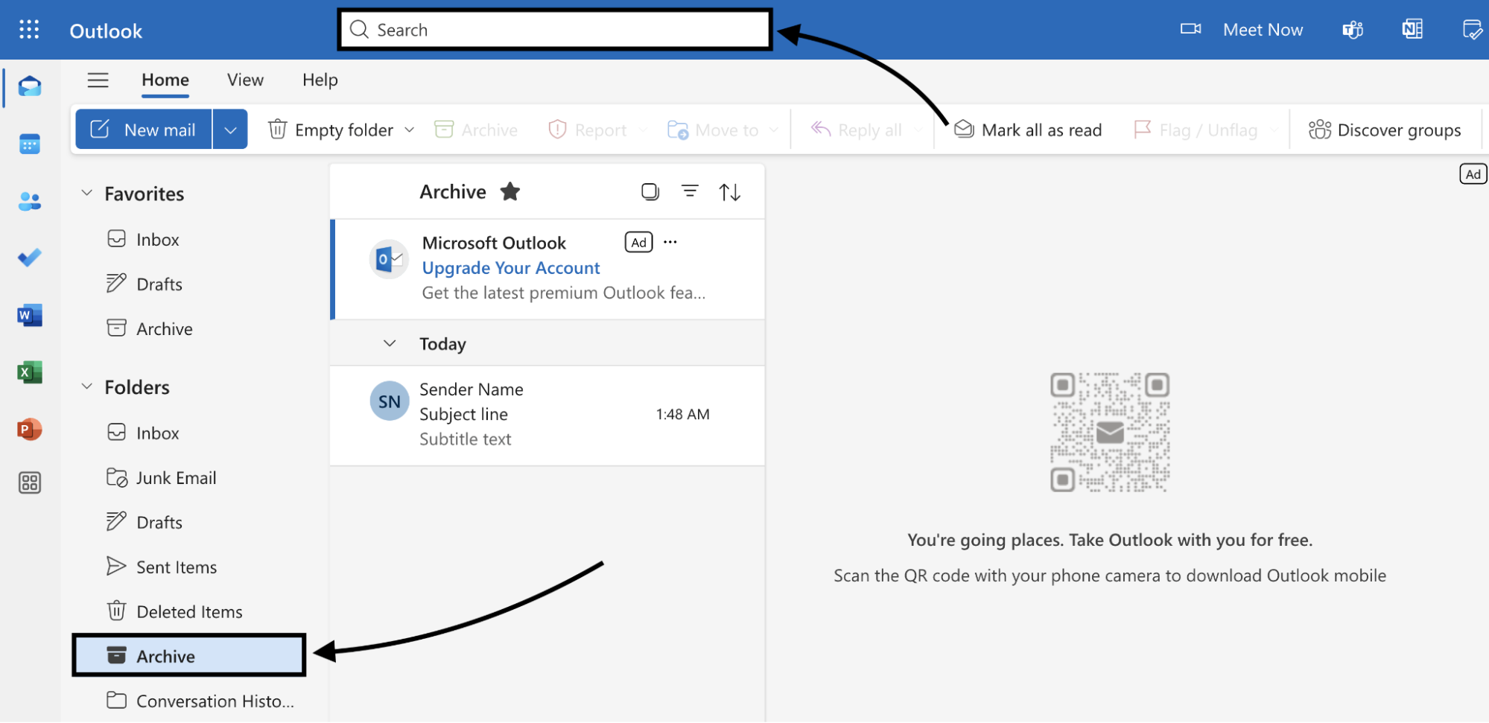The height and width of the screenshot is (723, 1489).
Task: Open more options on Microsoft Outlook ad
Action: tap(670, 242)
